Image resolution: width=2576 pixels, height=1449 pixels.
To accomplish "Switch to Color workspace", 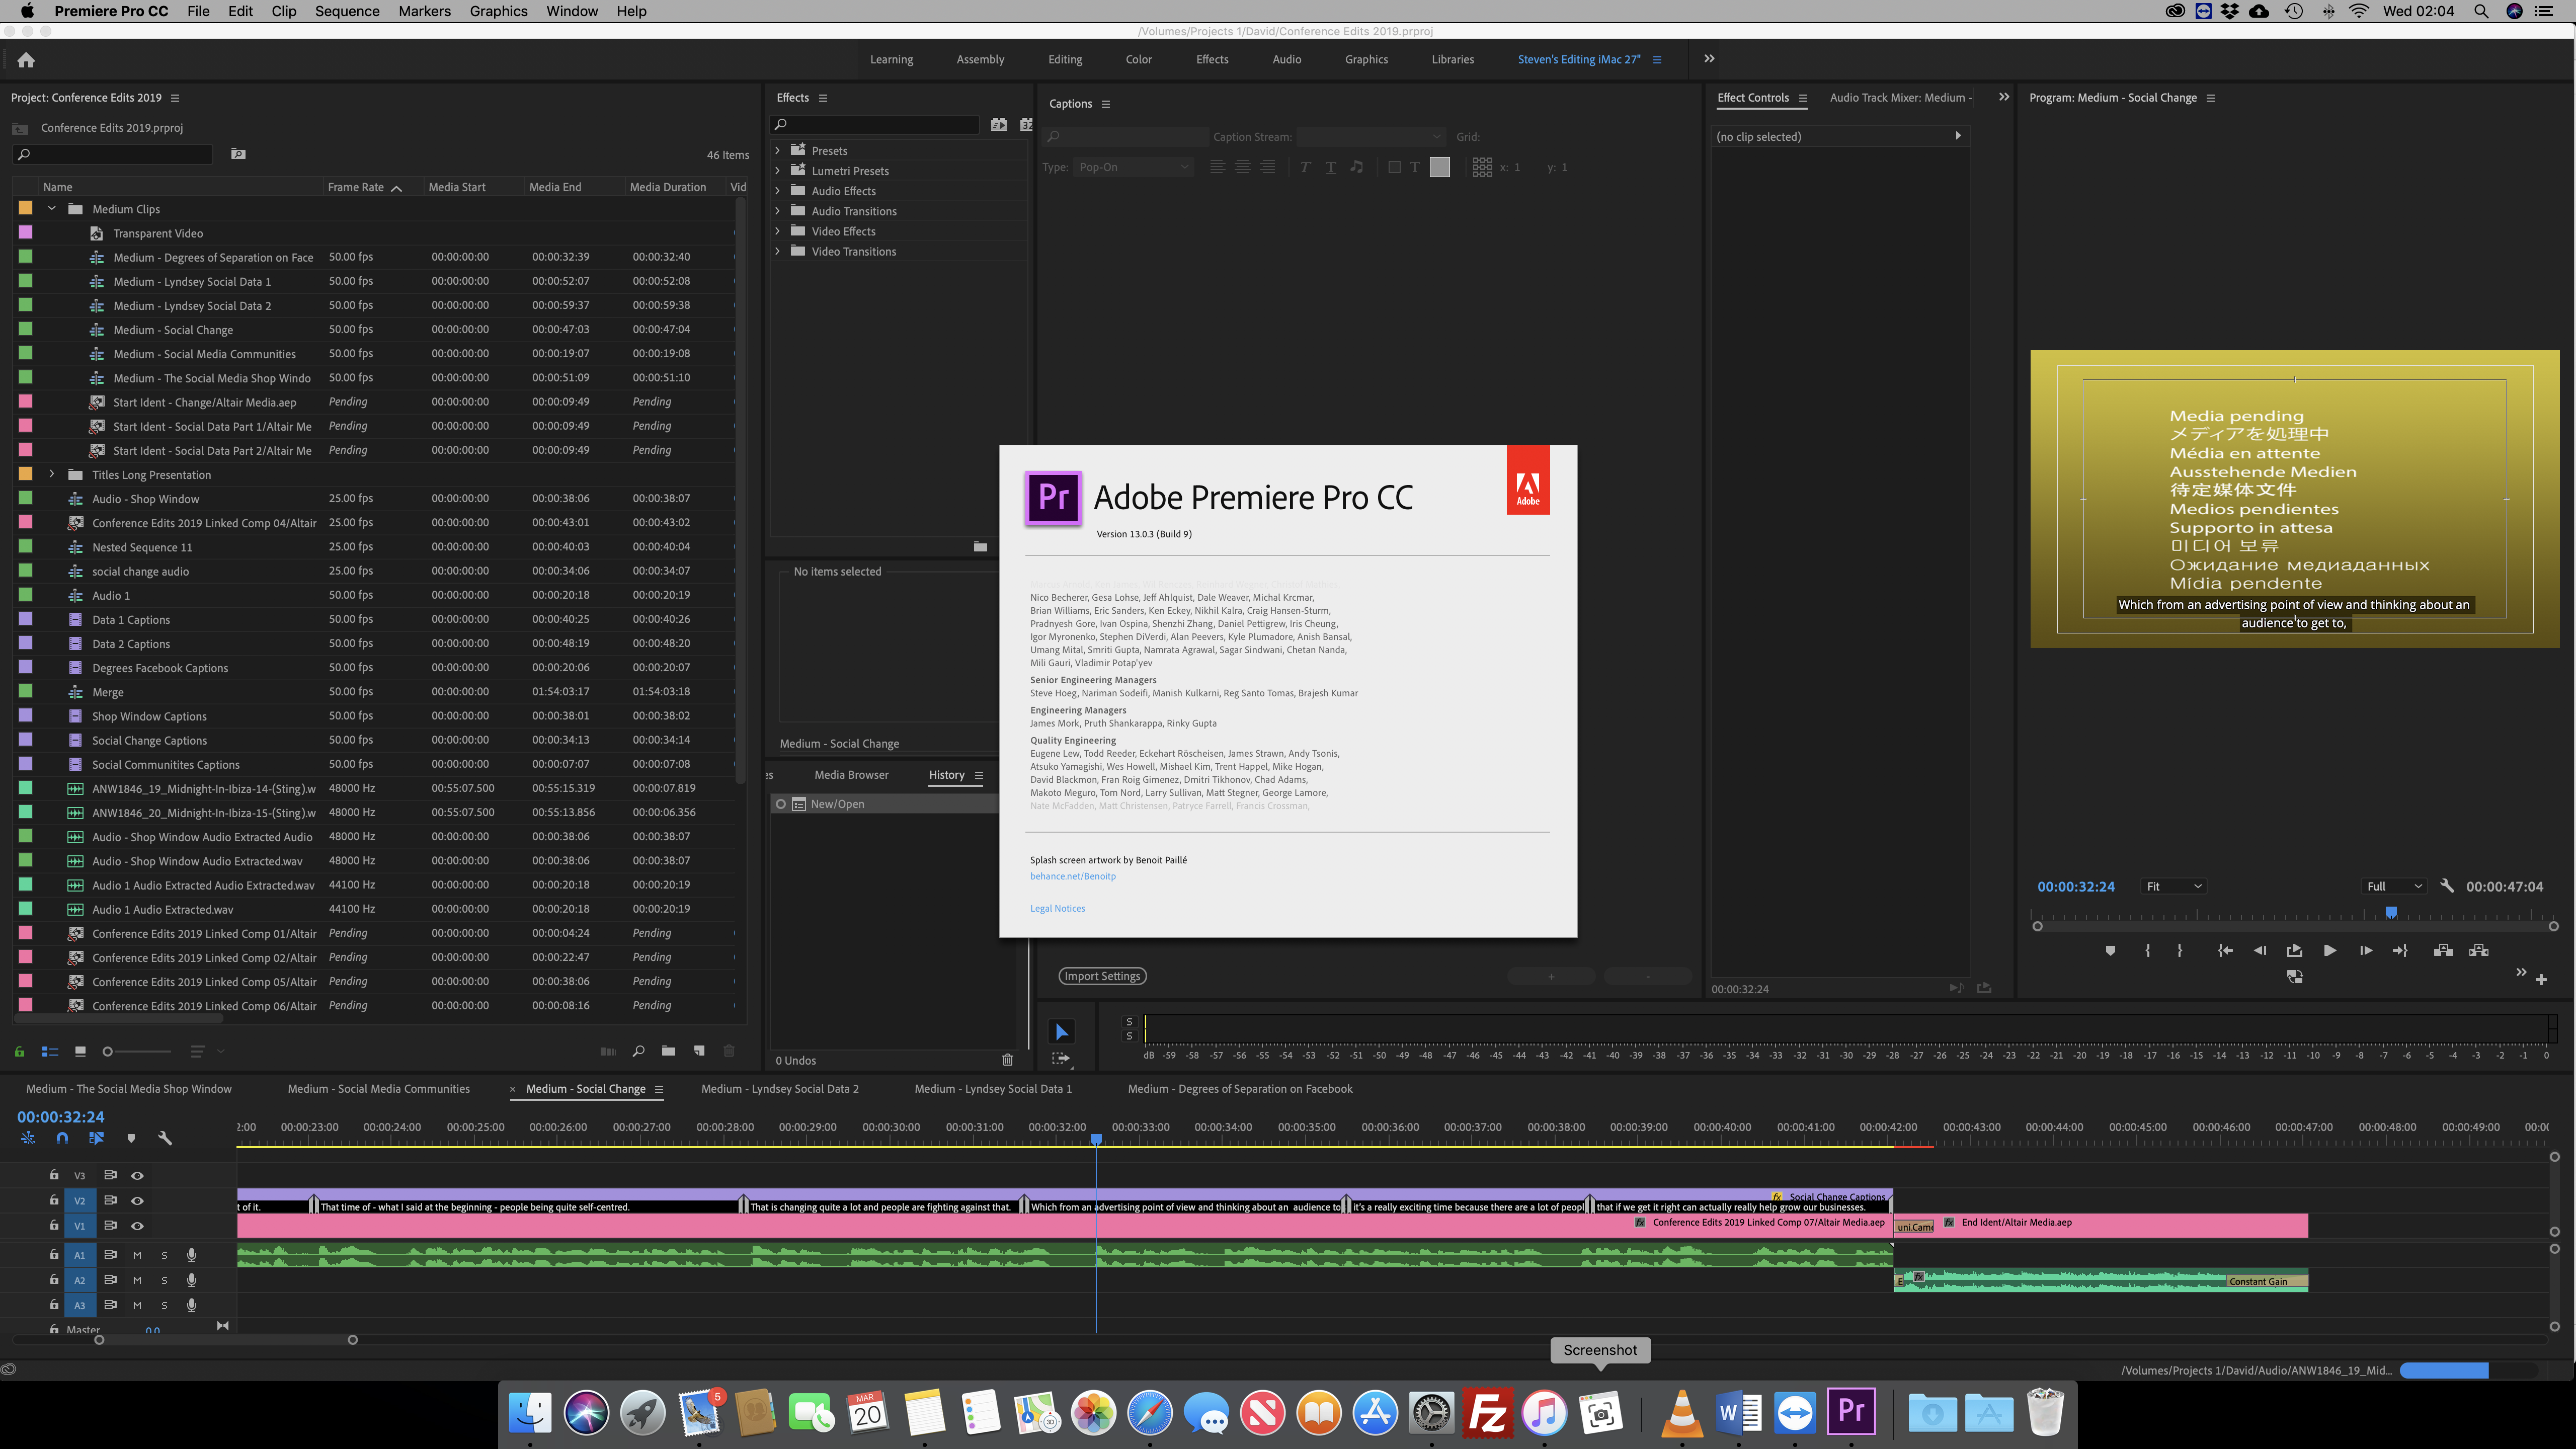I will [1138, 59].
